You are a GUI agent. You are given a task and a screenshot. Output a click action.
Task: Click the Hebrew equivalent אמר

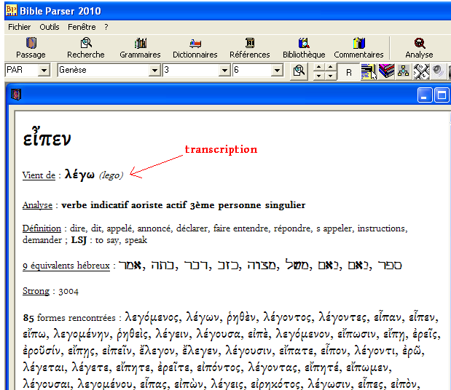tap(130, 265)
